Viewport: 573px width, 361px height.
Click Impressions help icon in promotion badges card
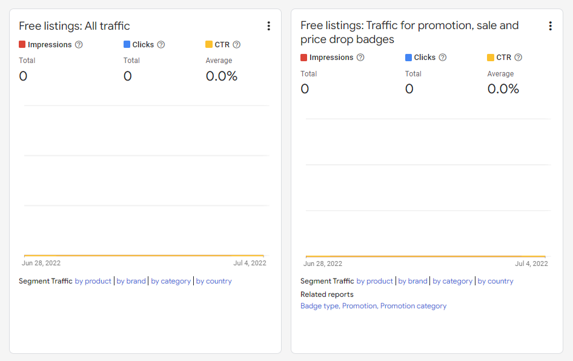360,58
